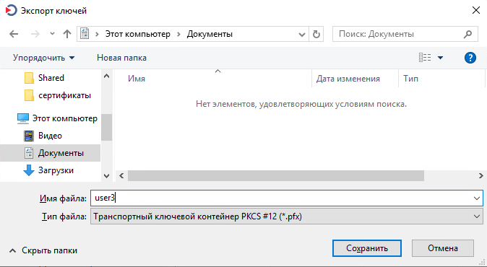Open the Упорядочить menu
Image resolution: width=487 pixels, height=267 pixels.
pyautogui.click(x=44, y=58)
